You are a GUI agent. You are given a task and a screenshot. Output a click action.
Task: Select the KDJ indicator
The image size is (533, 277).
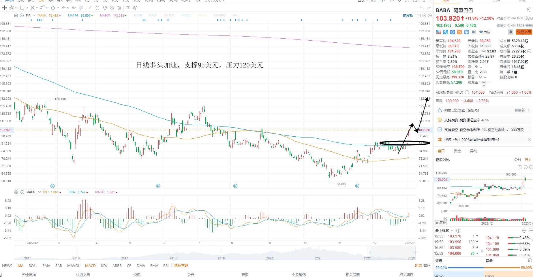click(x=104, y=266)
